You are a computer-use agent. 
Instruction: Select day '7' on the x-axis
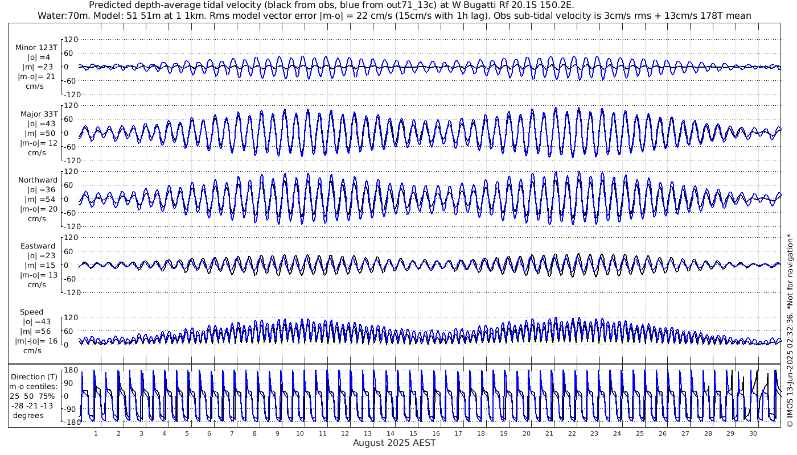pos(232,433)
